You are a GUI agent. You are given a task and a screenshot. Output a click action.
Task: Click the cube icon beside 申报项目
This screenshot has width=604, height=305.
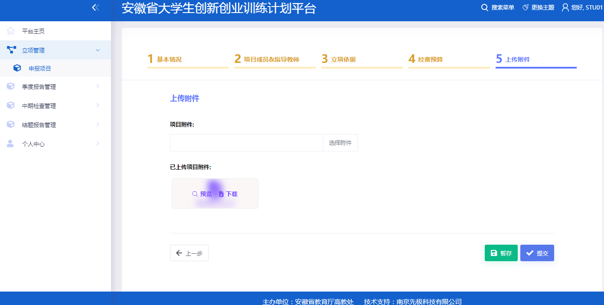(17, 69)
